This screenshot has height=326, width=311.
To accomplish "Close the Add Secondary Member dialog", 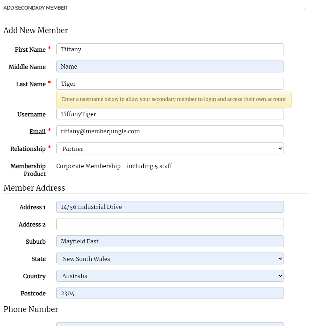I will tap(305, 10).
